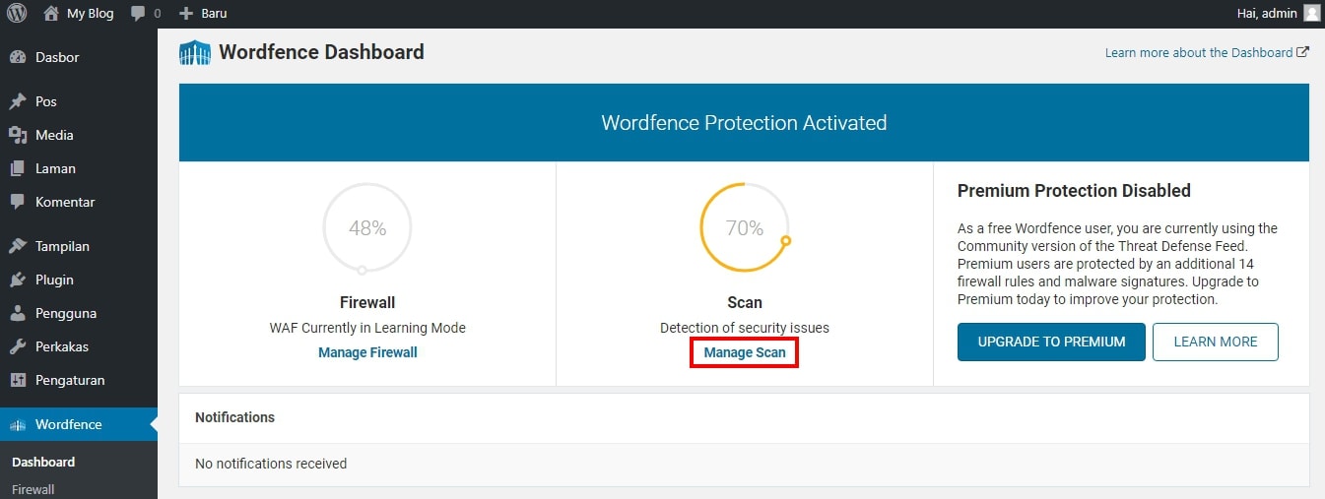Open the comments bubble icon in admin bar
This screenshot has height=499, width=1325.
139,14
